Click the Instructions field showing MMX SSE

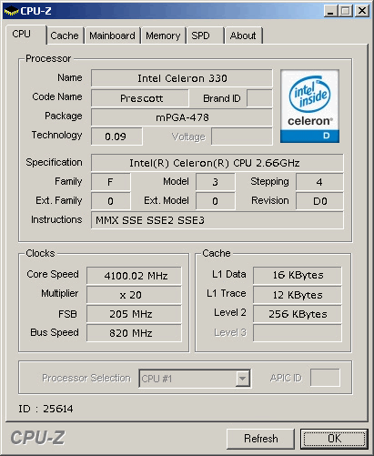click(217, 220)
